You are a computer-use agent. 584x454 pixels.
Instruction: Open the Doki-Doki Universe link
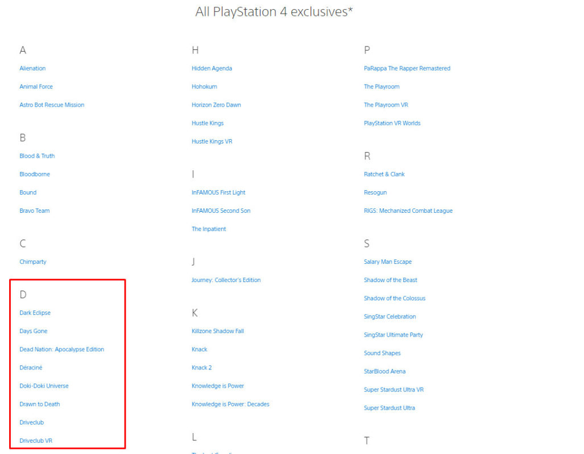[x=44, y=385]
